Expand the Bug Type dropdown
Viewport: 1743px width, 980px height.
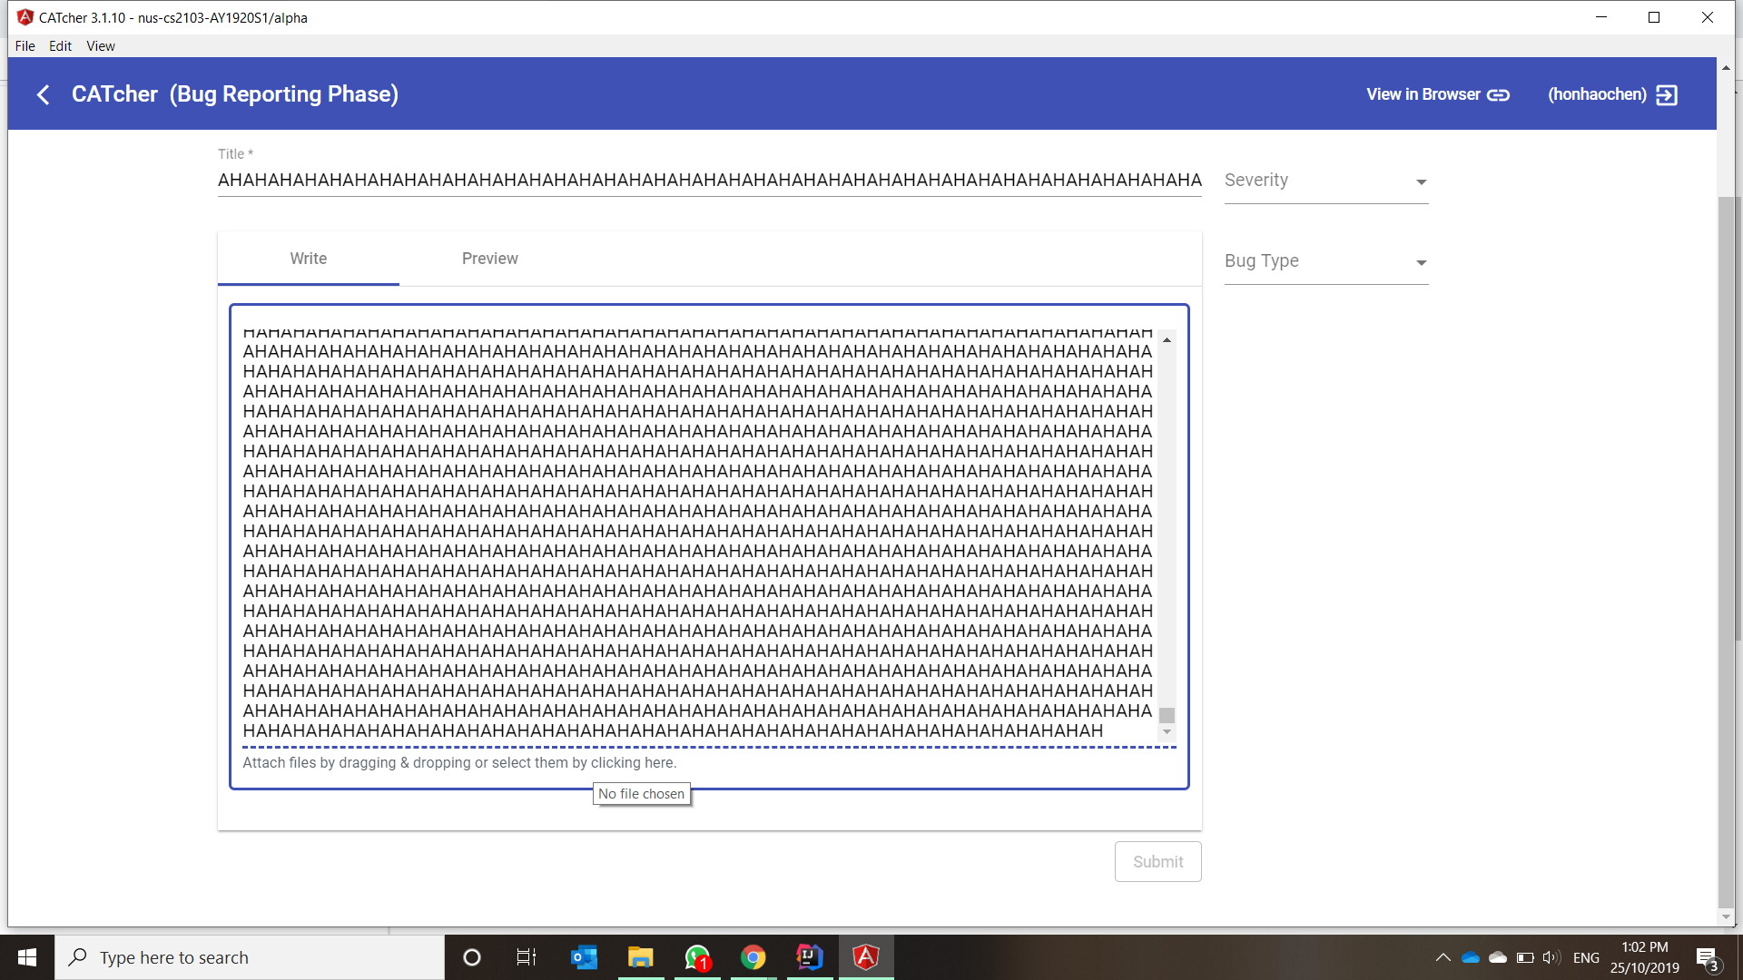(x=1325, y=261)
